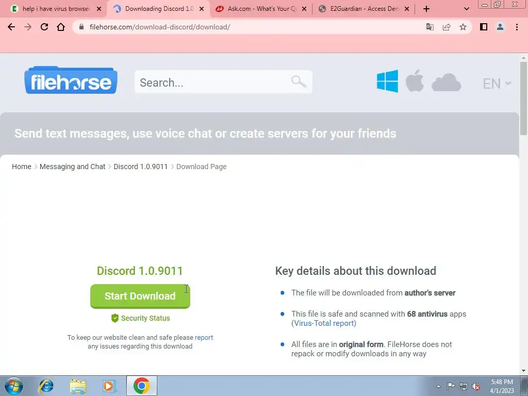
Task: Show hidden system tray icons
Action: tap(438, 387)
